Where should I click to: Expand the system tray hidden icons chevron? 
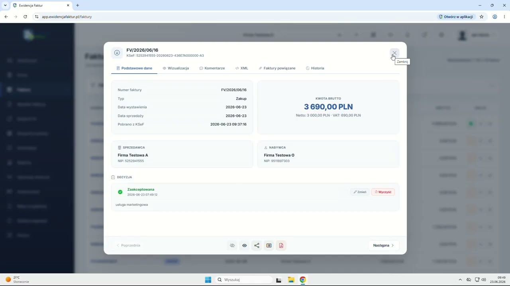(x=460, y=280)
